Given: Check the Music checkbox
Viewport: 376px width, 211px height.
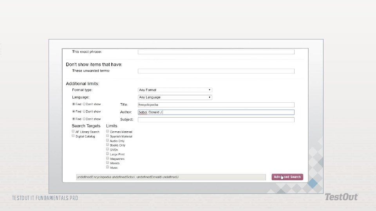Looking at the screenshot, I should tap(107, 167).
